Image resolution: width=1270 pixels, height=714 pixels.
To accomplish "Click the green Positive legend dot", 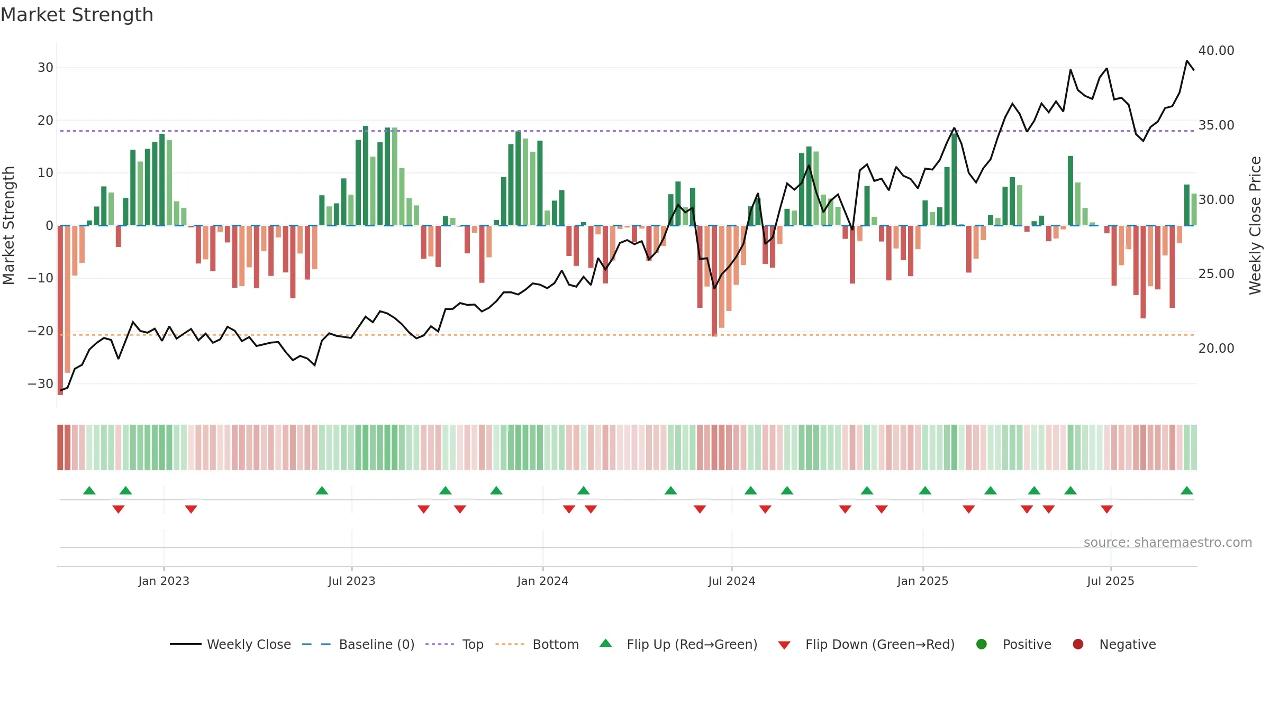I will [982, 644].
